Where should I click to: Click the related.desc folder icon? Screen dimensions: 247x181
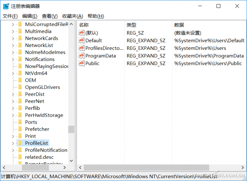tap(20, 157)
